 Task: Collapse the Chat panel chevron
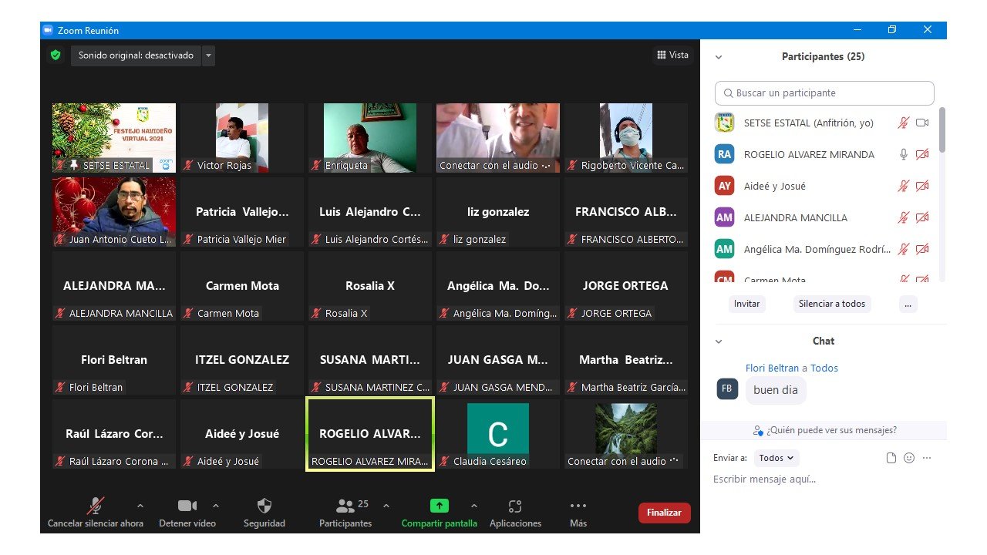(719, 341)
